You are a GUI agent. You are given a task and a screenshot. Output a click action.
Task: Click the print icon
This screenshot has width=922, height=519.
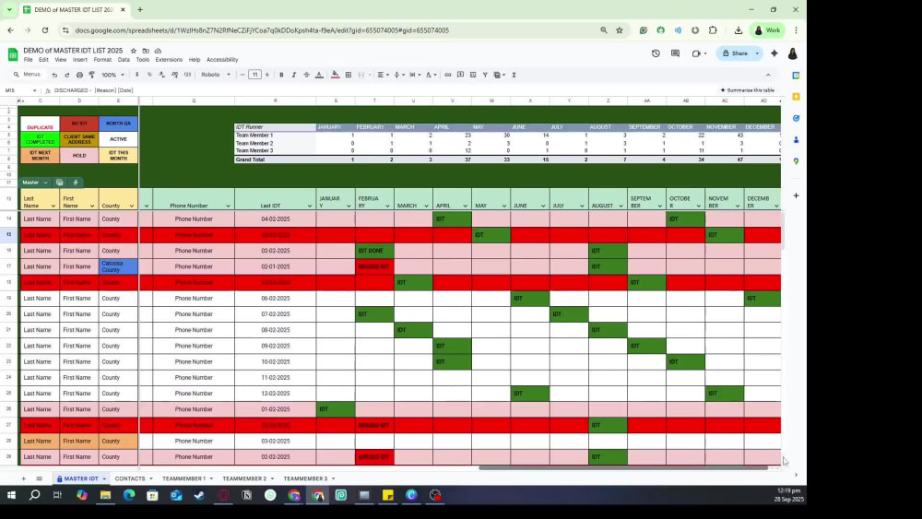pyautogui.click(x=79, y=75)
